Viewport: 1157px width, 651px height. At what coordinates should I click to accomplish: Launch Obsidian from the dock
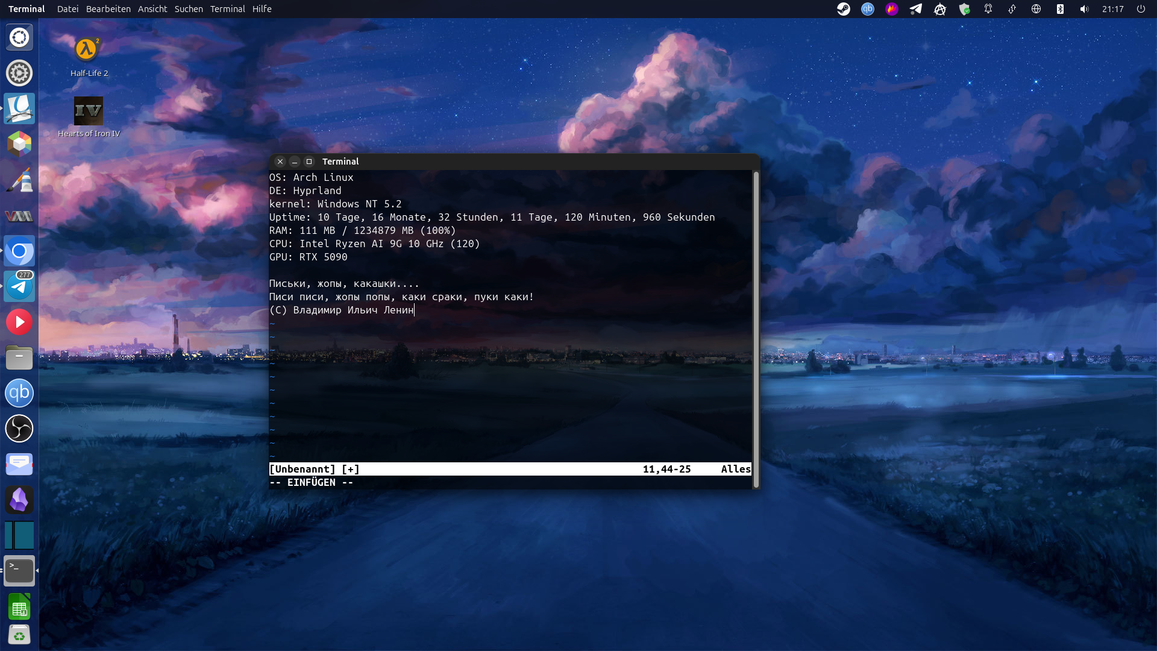coord(19,500)
